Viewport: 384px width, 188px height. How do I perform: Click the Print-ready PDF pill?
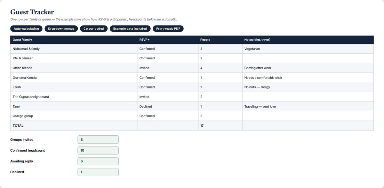tap(168, 29)
